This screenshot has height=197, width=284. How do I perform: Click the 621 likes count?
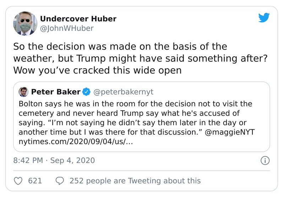click(x=35, y=181)
